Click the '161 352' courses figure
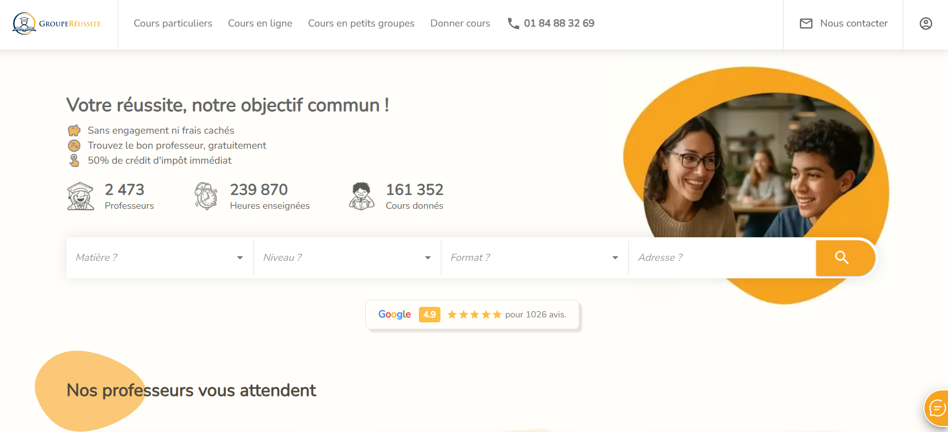This screenshot has height=432, width=948. point(415,190)
